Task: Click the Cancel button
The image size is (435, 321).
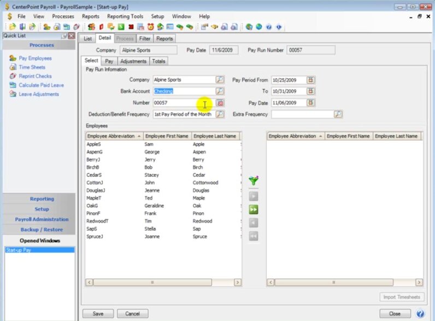Action: click(x=132, y=313)
